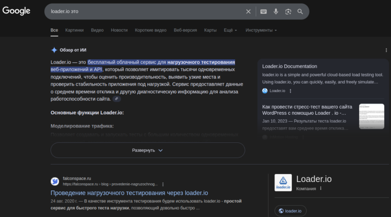Select the Короткие видео tab
Viewport: 391px width, 217px height.
(150, 30)
